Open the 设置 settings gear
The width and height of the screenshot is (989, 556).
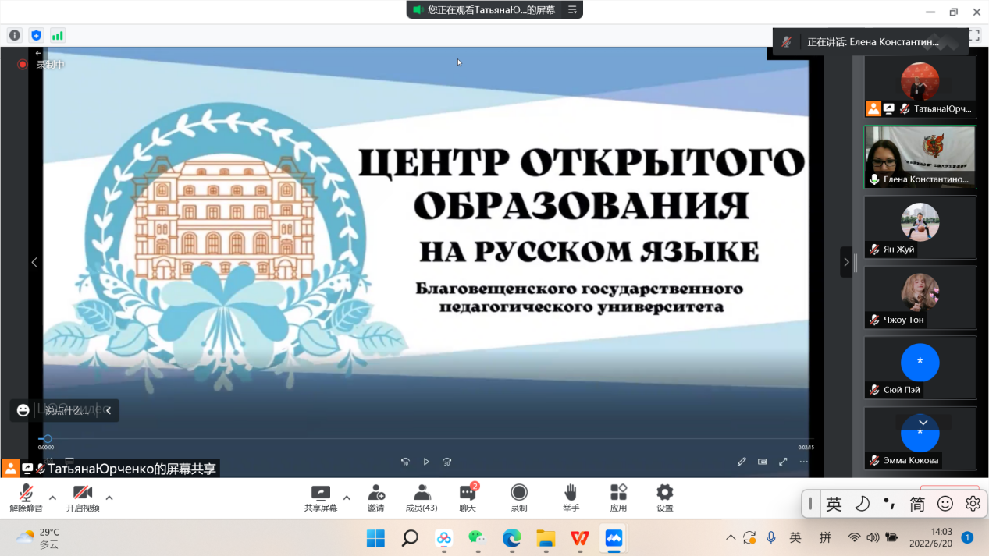coord(664,498)
